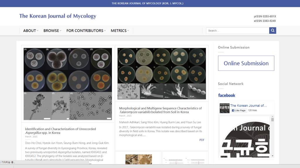Click the Like Page Facebook button
This screenshot has width=300, height=168.
tap(238, 111)
